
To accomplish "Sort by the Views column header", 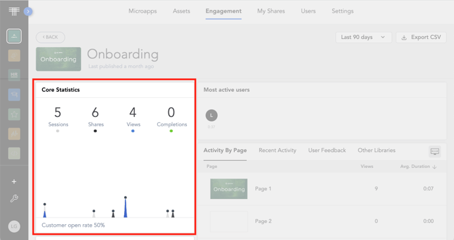I will (367, 167).
